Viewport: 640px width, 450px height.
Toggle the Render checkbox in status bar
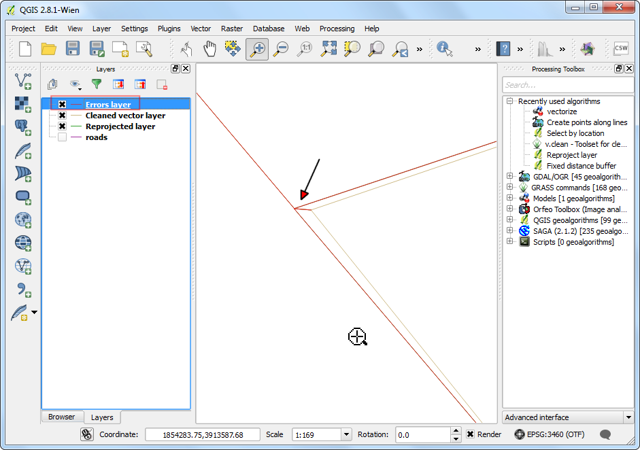click(470, 434)
